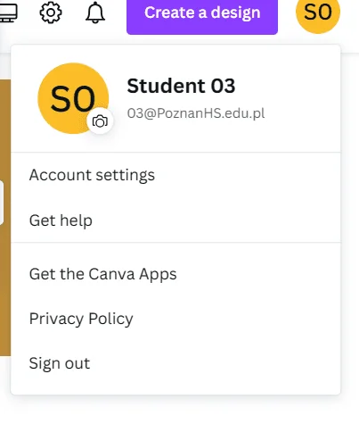359x424 pixels.
Task: Open the Settings gear icon
Action: [x=51, y=12]
